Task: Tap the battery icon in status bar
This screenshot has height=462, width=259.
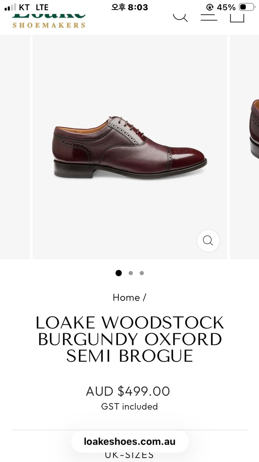Action: pos(247,7)
